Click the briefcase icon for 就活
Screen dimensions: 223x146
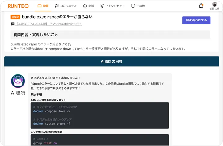[85, 6]
